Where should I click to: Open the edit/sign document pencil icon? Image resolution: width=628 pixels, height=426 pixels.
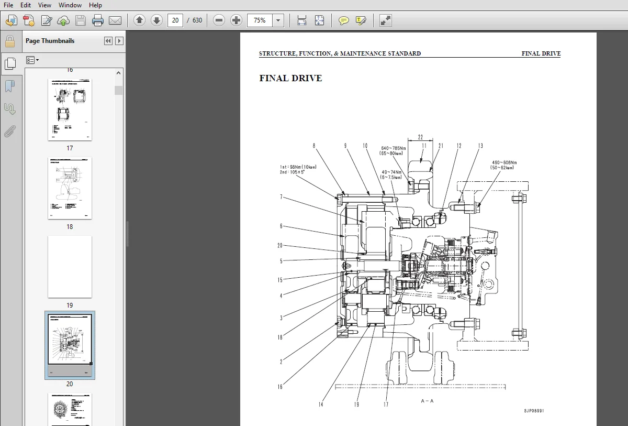click(46, 20)
